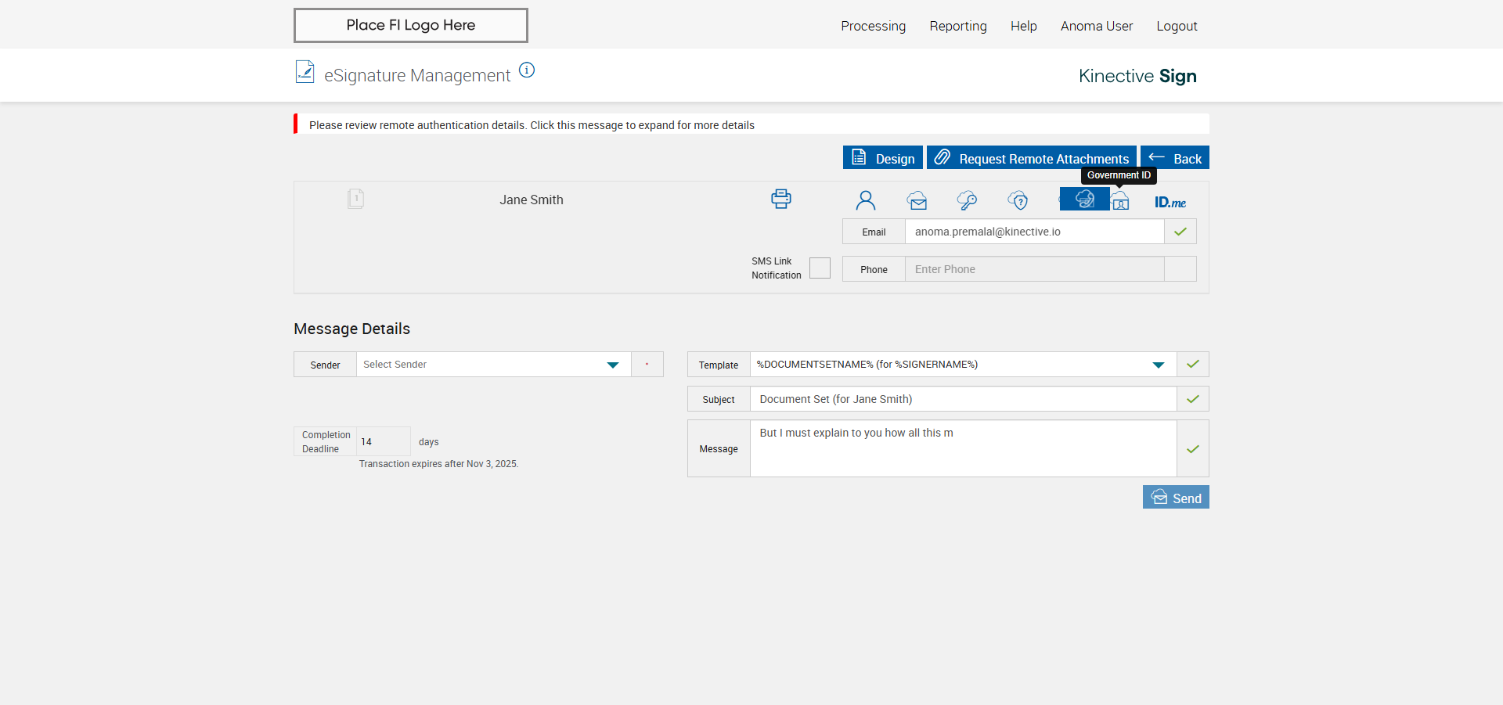
Task: Choose the Government ID authentication icon
Action: [1121, 202]
